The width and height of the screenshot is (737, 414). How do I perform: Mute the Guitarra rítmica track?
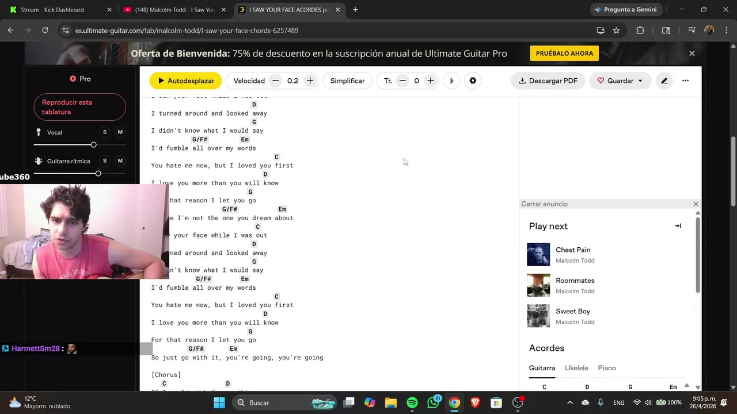click(120, 161)
